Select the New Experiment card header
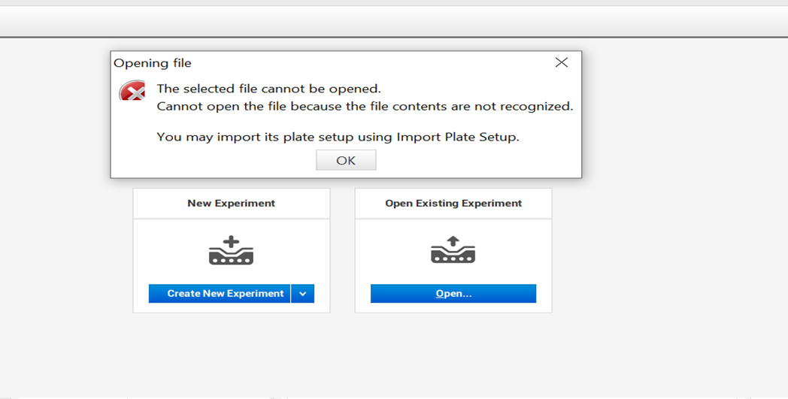The image size is (788, 399). point(231,203)
